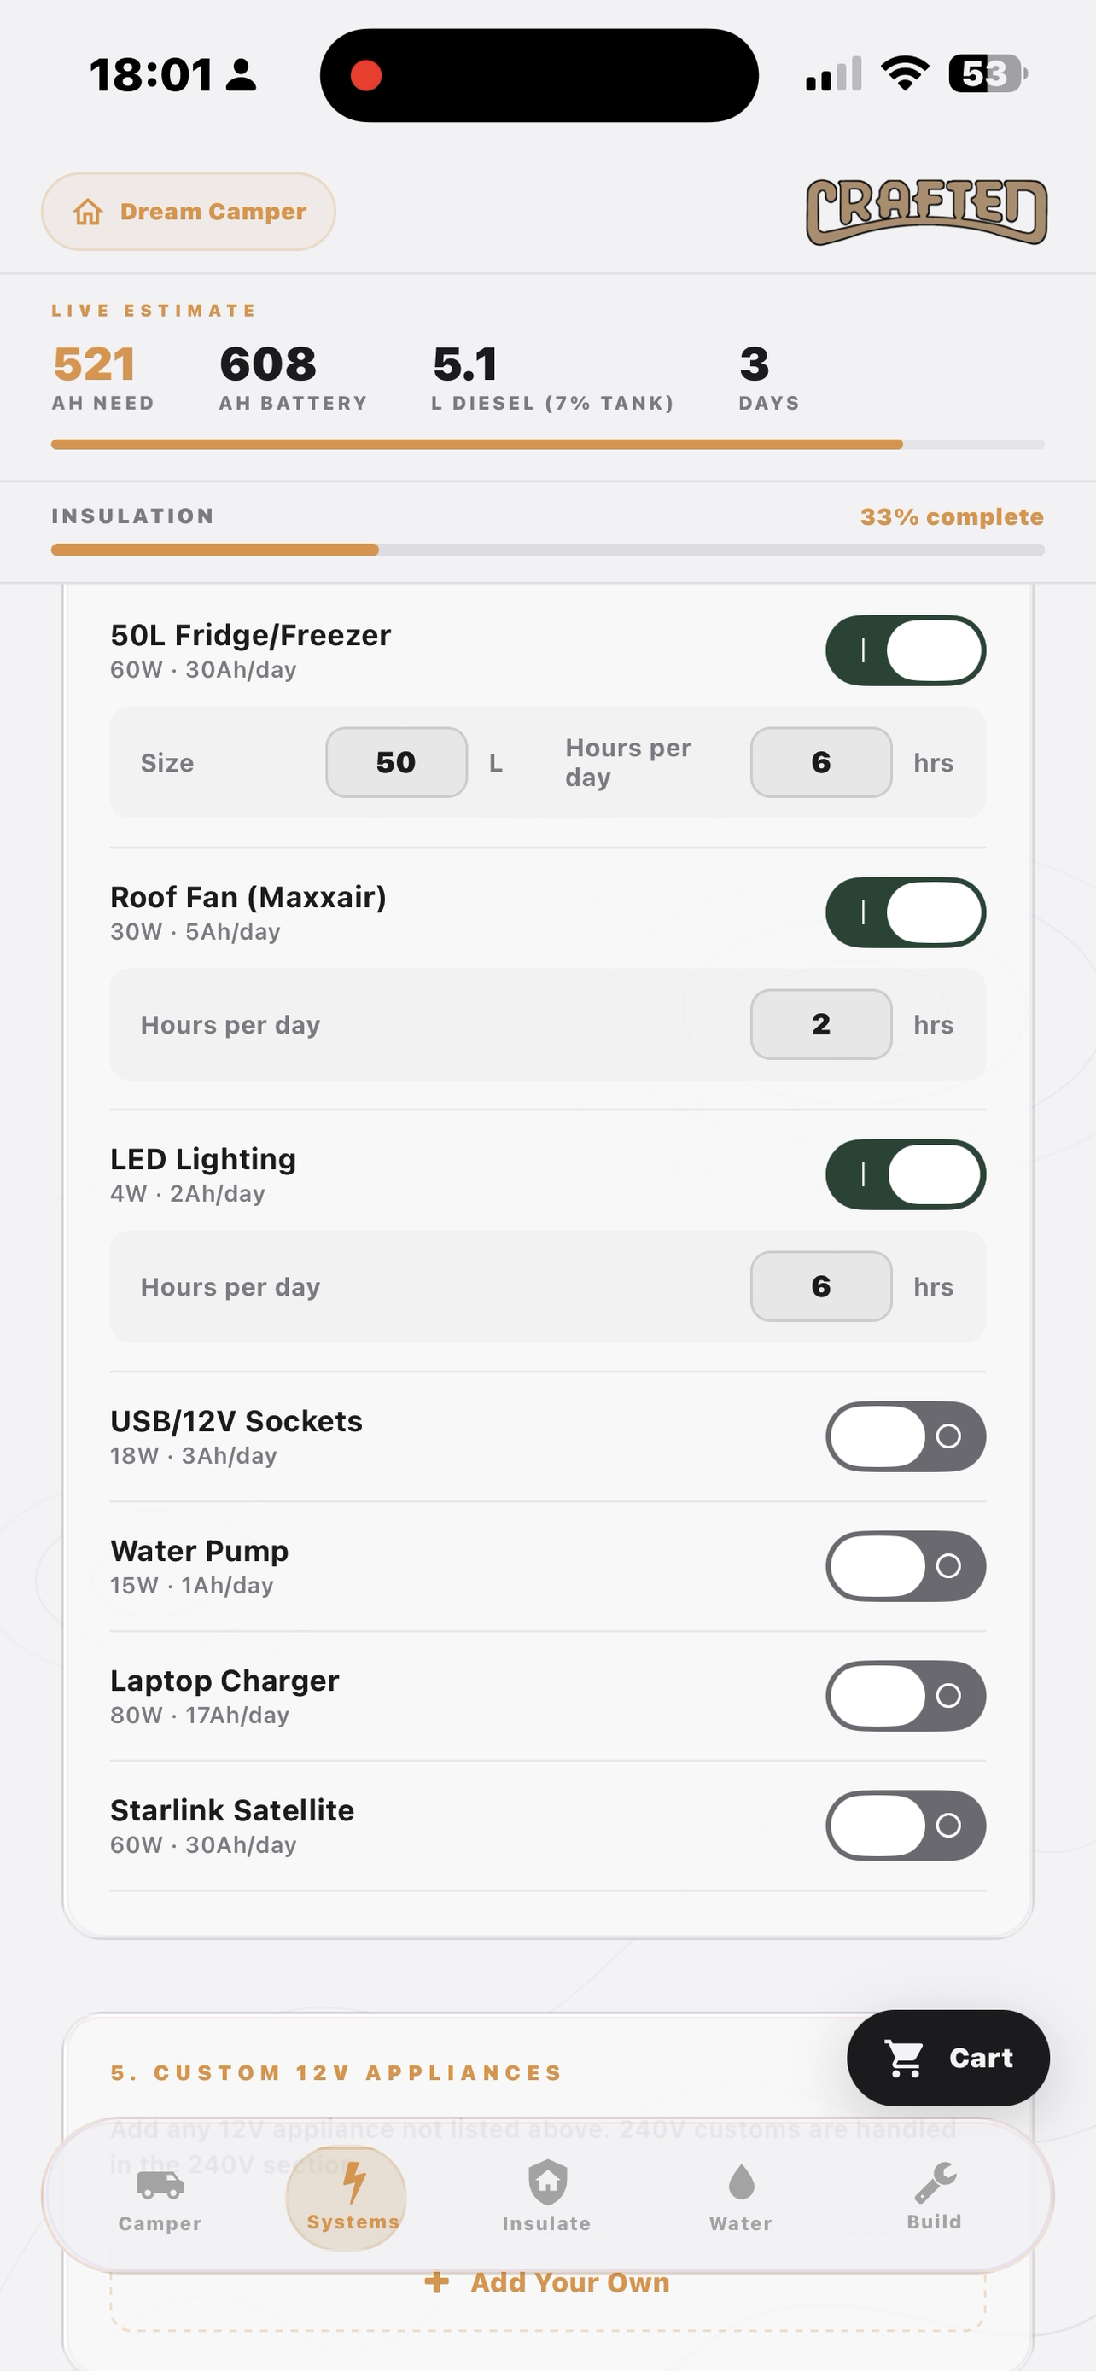
Task: Tap the Insulation progress bar
Action: (547, 551)
